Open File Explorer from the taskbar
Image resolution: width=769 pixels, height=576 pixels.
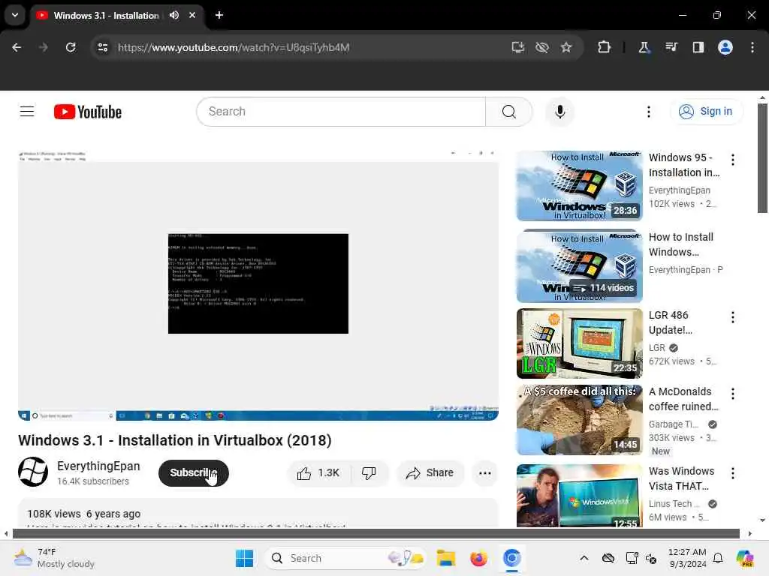coord(446,558)
